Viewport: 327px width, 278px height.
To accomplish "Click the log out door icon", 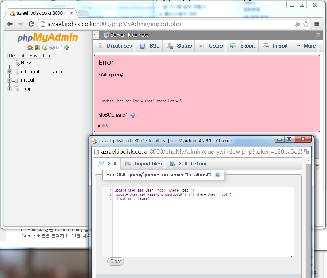I will tap(38, 48).
